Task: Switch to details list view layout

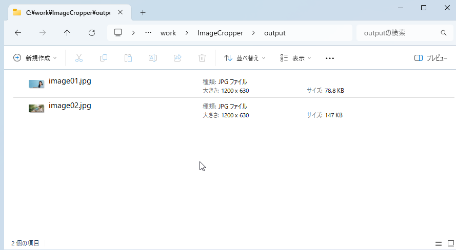Action: pos(438,243)
